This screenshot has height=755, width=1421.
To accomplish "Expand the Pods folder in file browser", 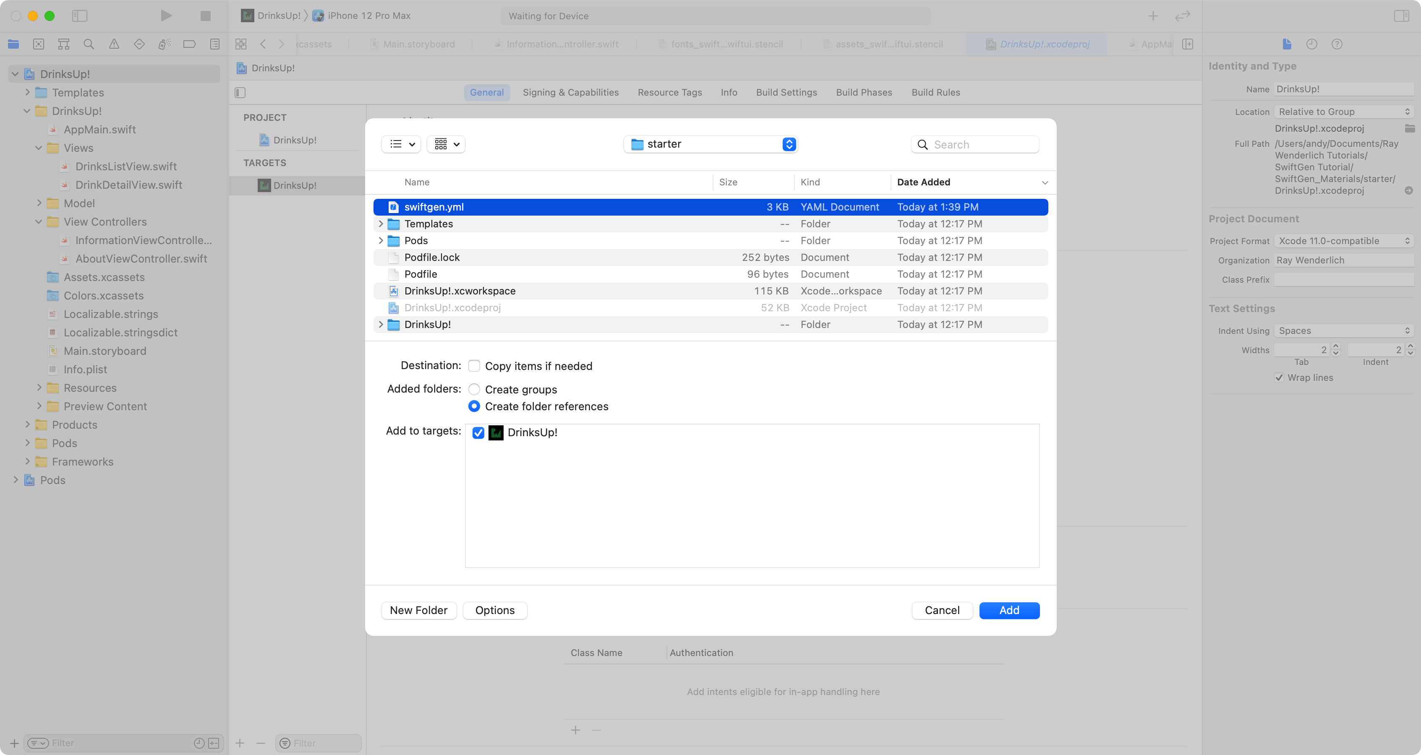I will coord(381,240).
